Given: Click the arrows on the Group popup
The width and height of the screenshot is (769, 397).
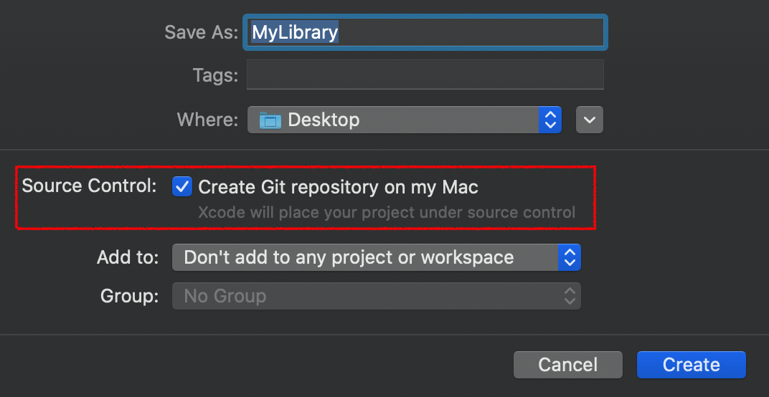Looking at the screenshot, I should click(570, 296).
